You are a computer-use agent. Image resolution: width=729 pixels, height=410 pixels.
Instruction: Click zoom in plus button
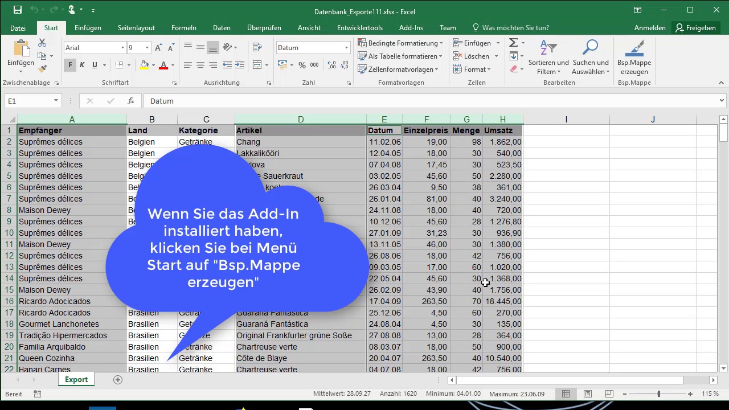[x=690, y=394]
